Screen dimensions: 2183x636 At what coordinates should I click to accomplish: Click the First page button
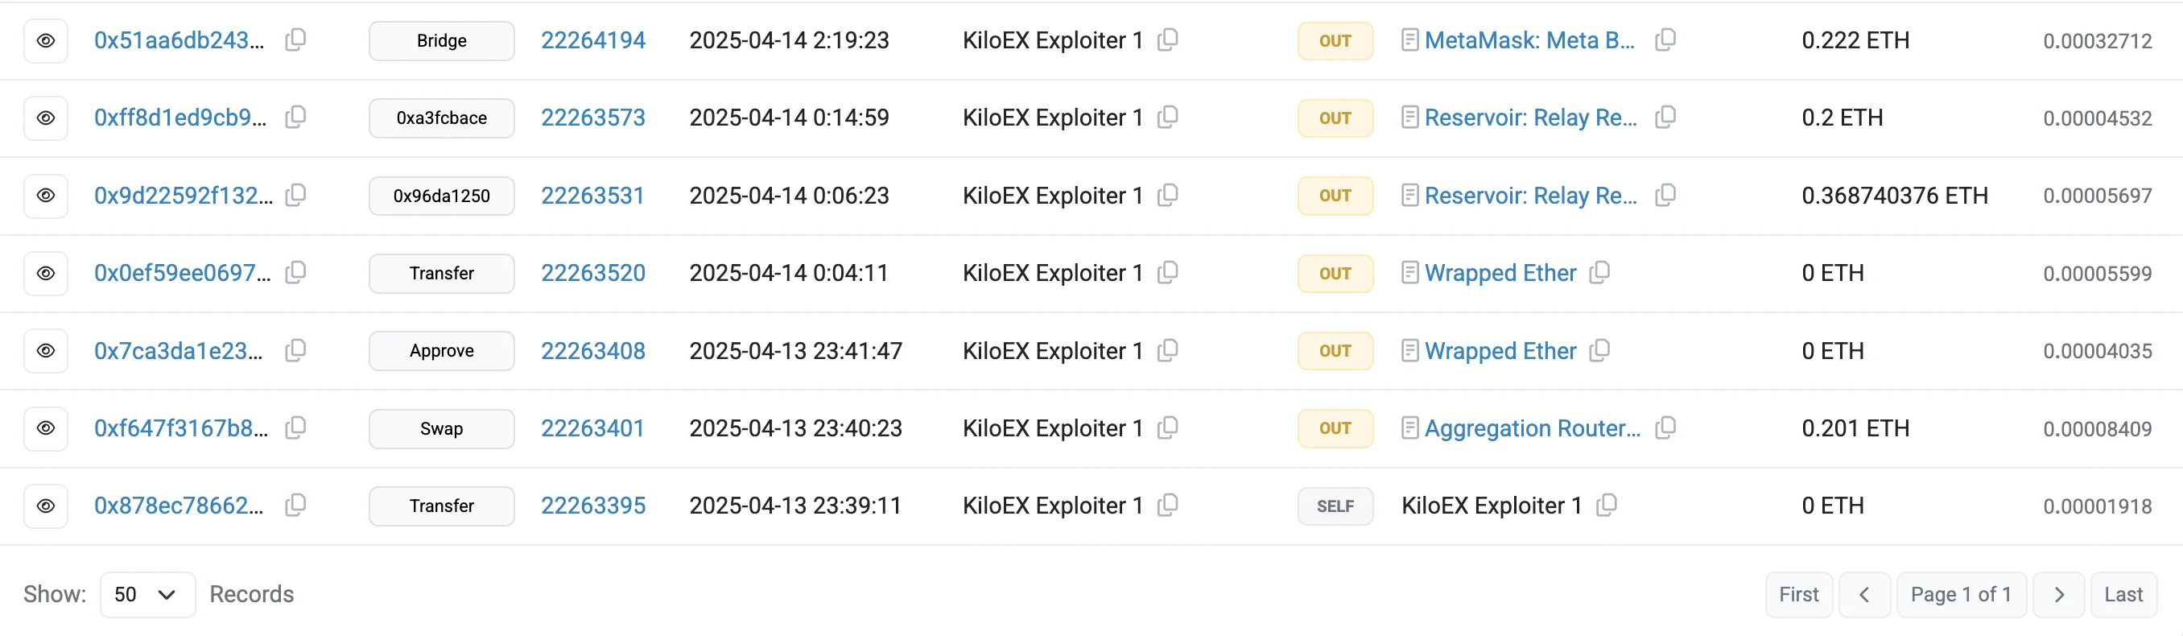[1798, 594]
